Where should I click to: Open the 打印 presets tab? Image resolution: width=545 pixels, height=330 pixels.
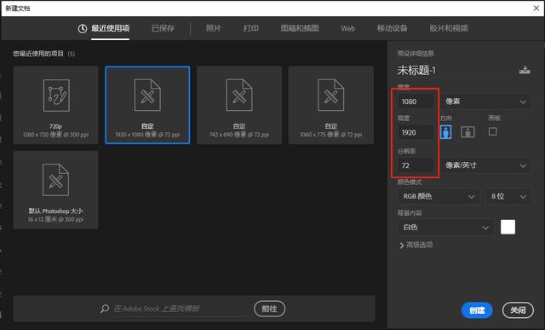250,28
